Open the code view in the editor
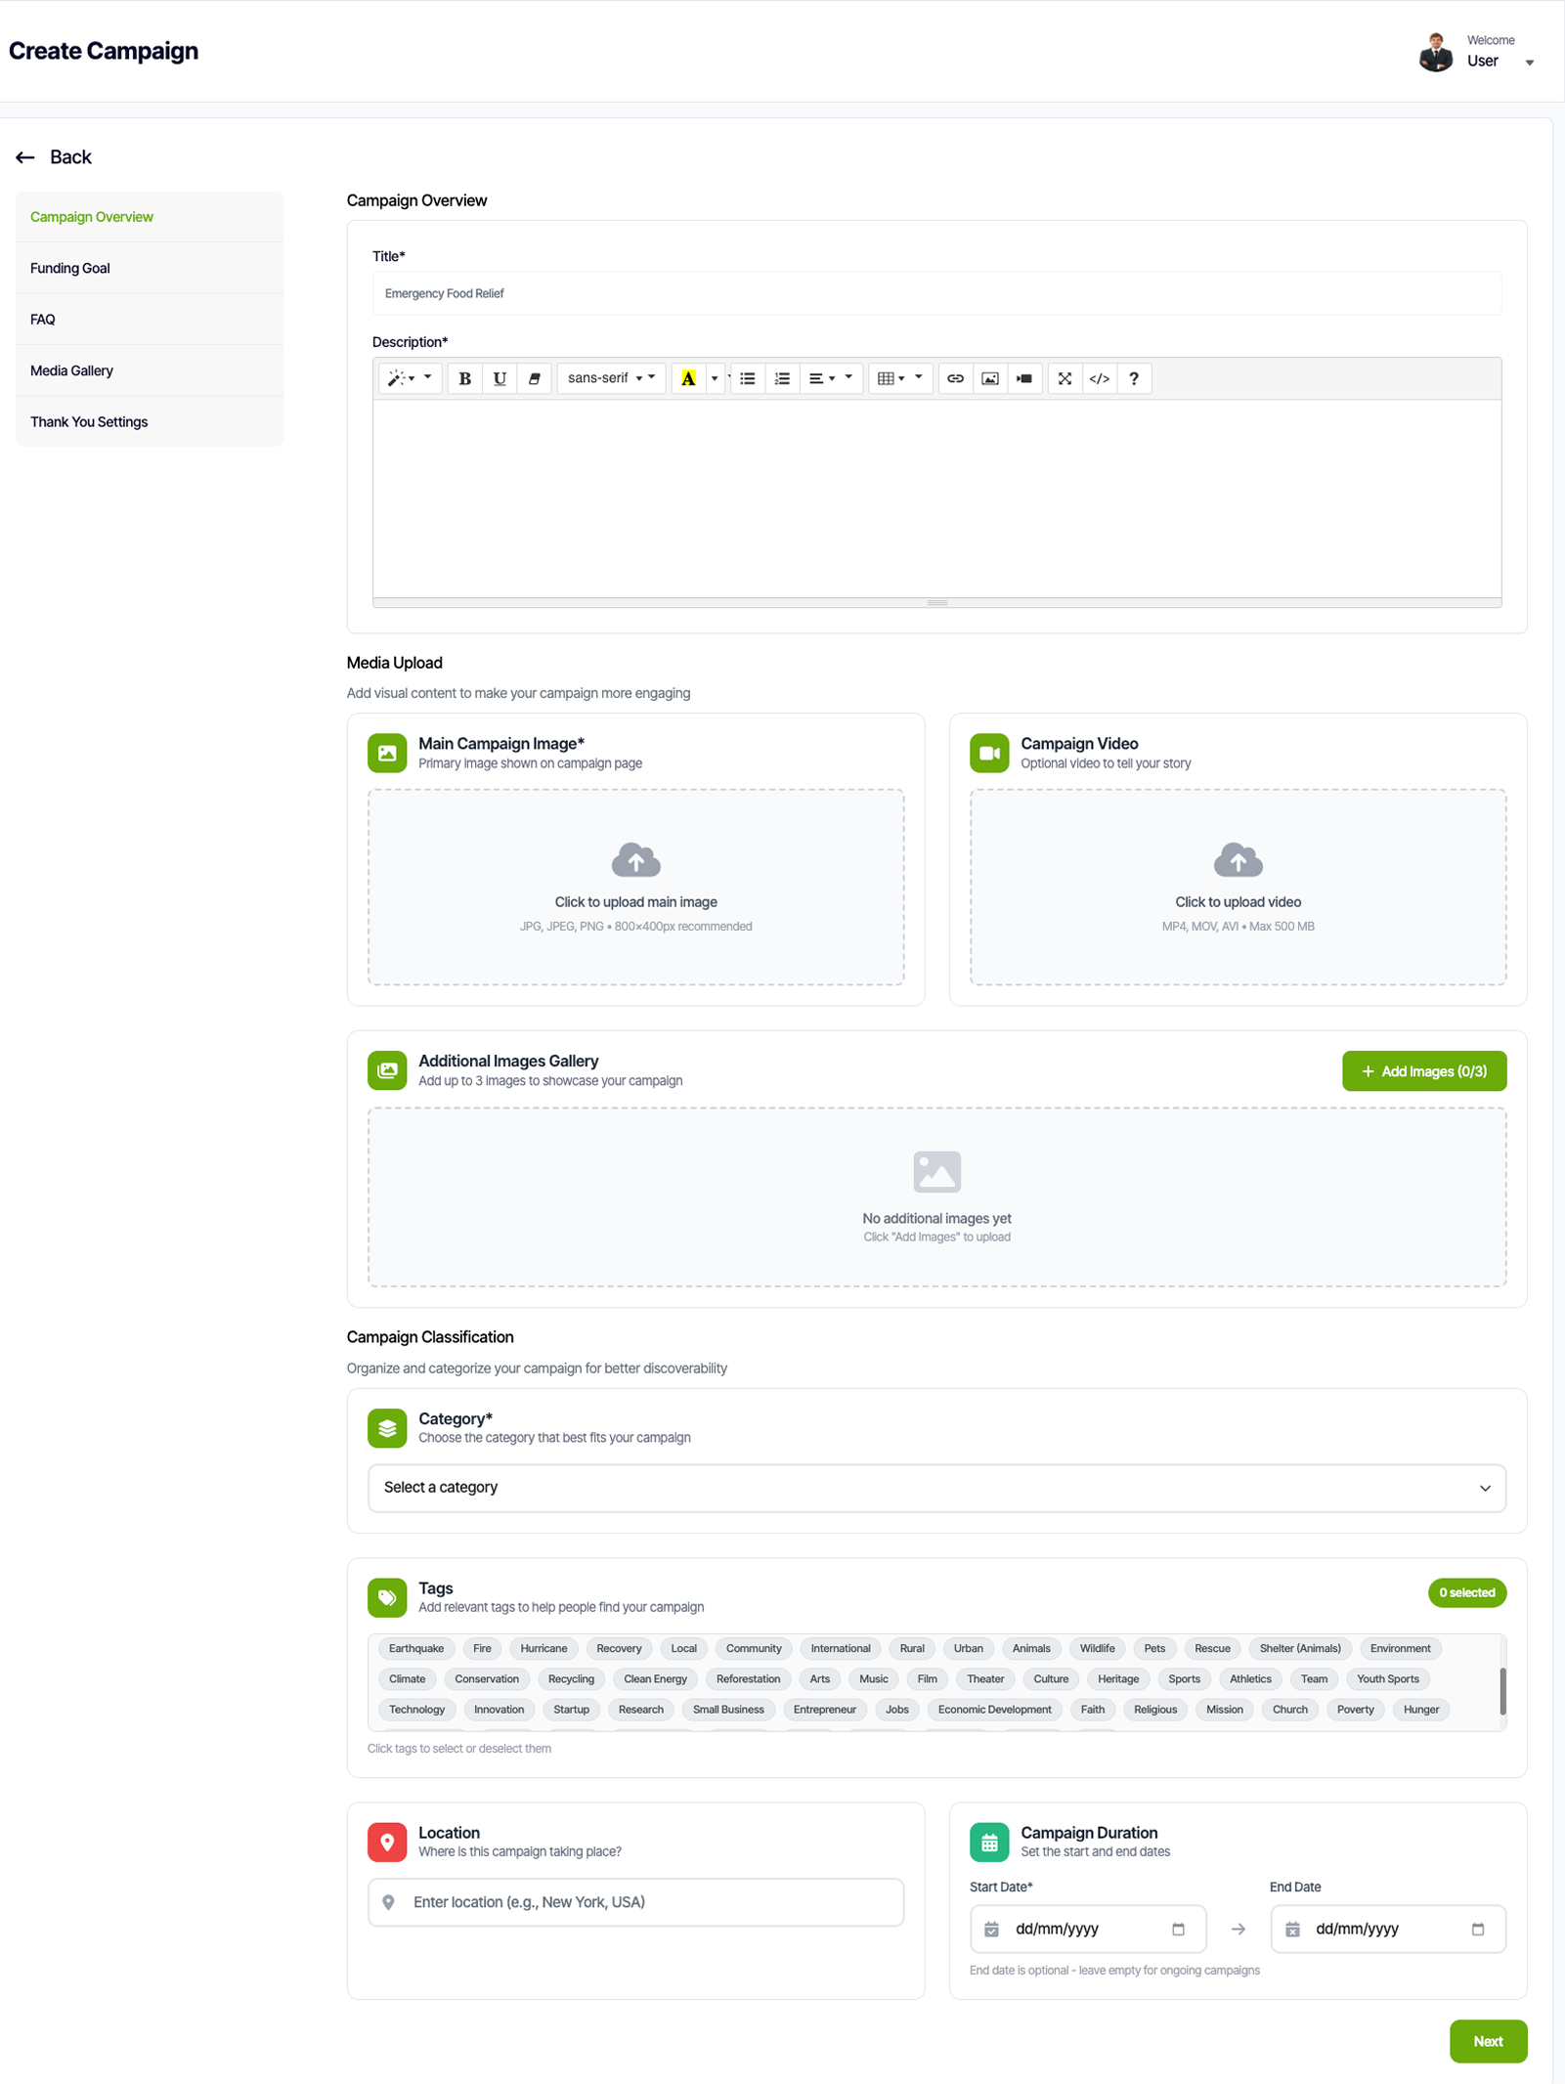 [x=1099, y=378]
